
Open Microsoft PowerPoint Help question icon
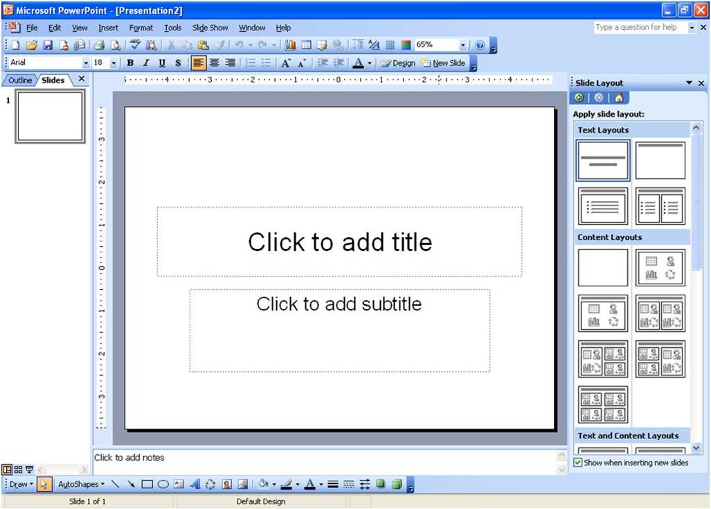[x=480, y=45]
